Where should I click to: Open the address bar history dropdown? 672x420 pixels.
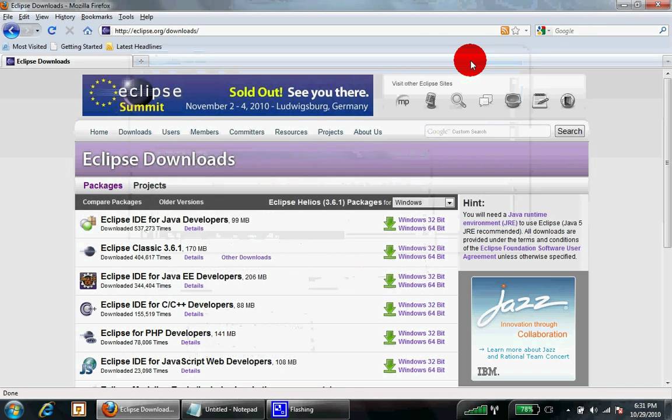[x=526, y=30]
